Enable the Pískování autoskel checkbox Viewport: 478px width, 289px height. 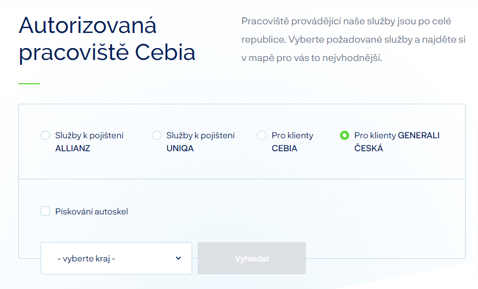[45, 211]
